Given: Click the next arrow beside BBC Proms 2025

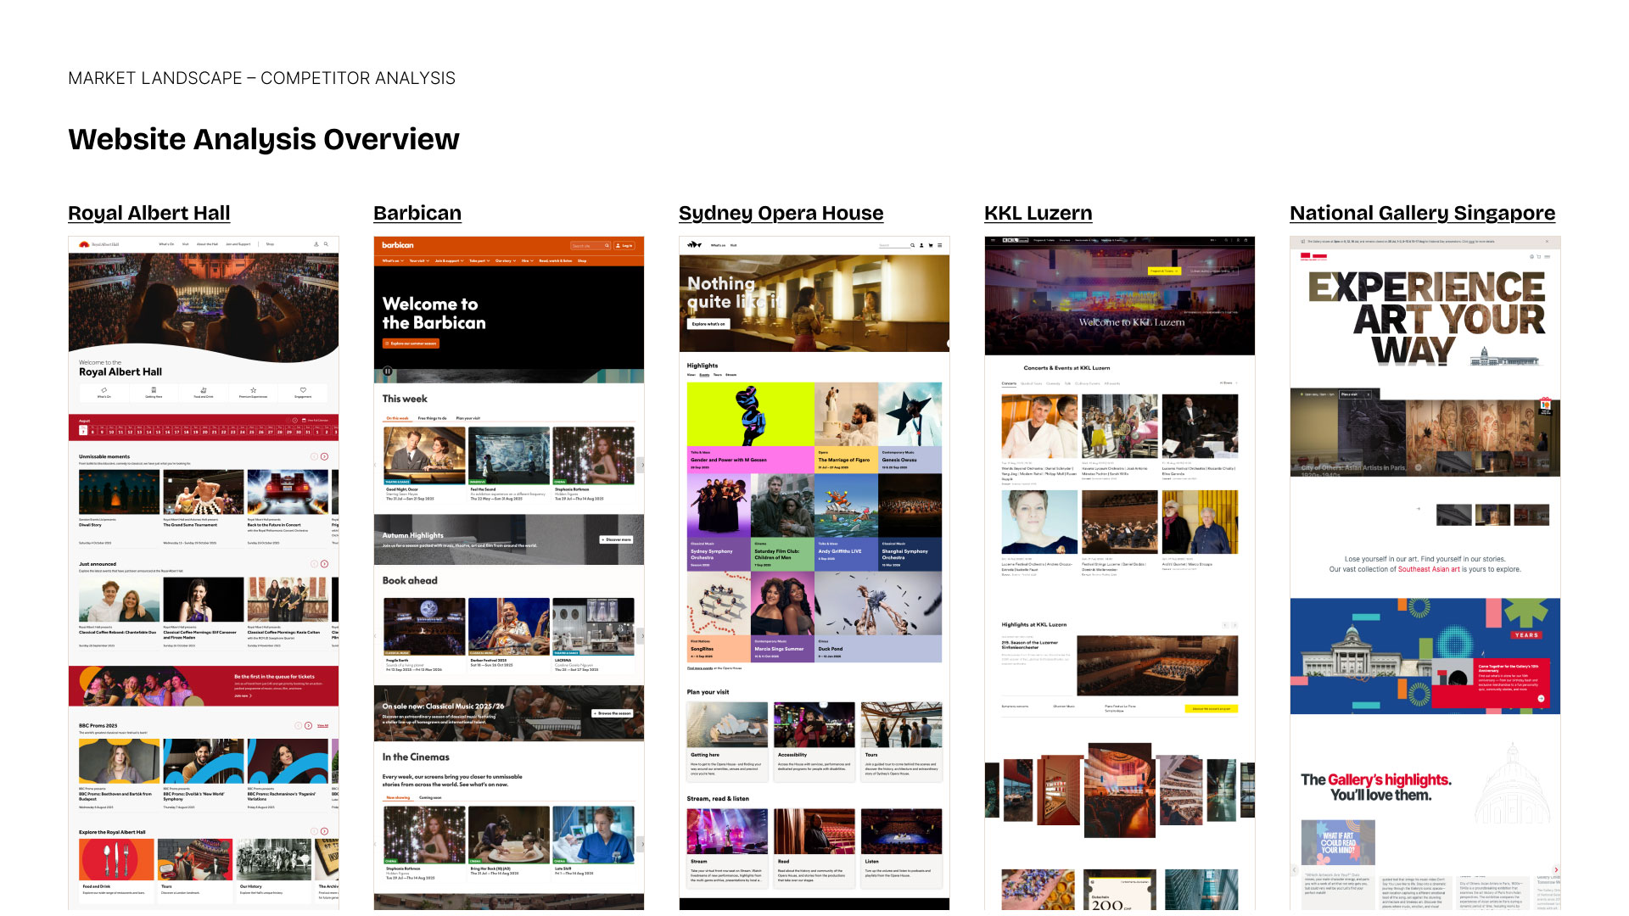Looking at the screenshot, I should [308, 726].
